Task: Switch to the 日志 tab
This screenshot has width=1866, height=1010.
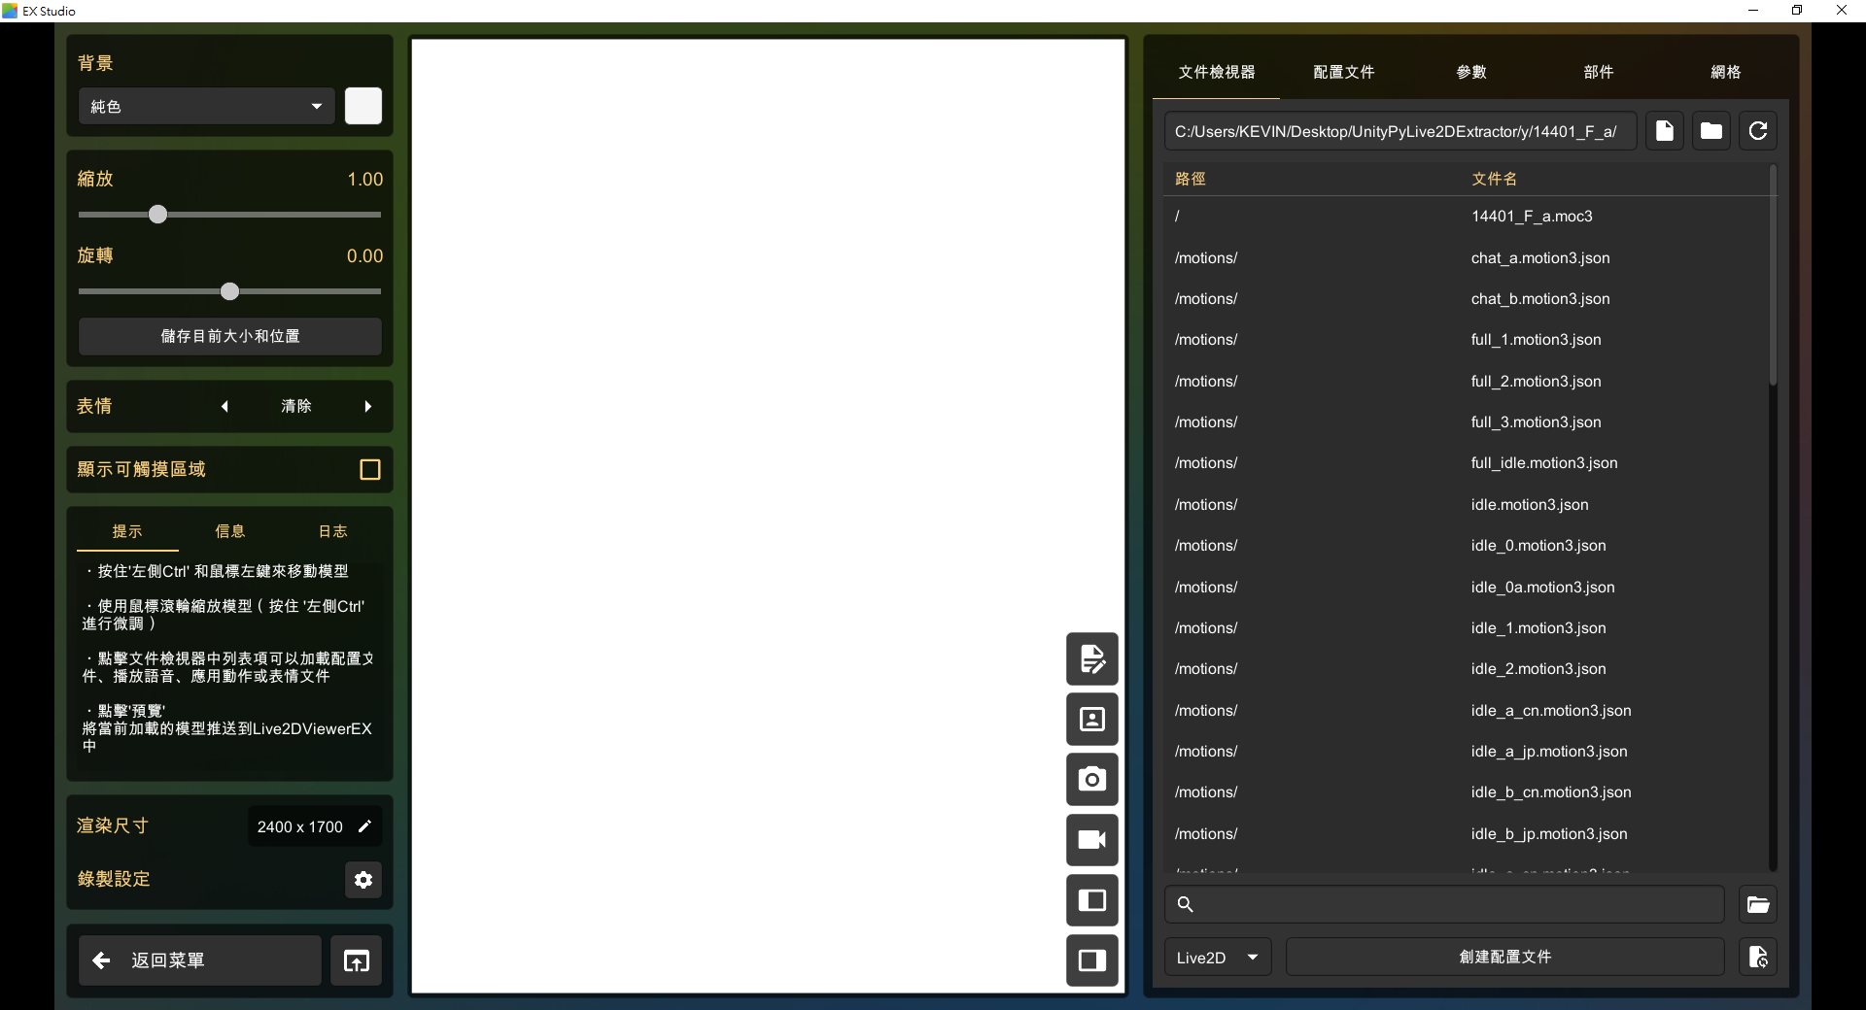Action: (x=332, y=531)
